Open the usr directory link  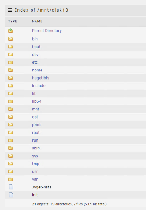point(35,171)
